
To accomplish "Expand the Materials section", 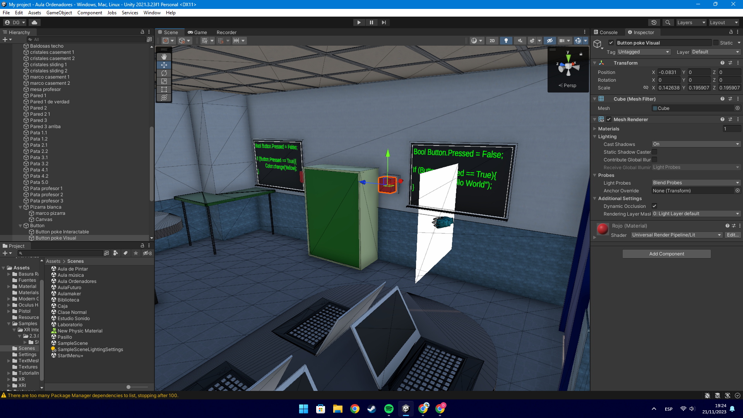I will [595, 129].
